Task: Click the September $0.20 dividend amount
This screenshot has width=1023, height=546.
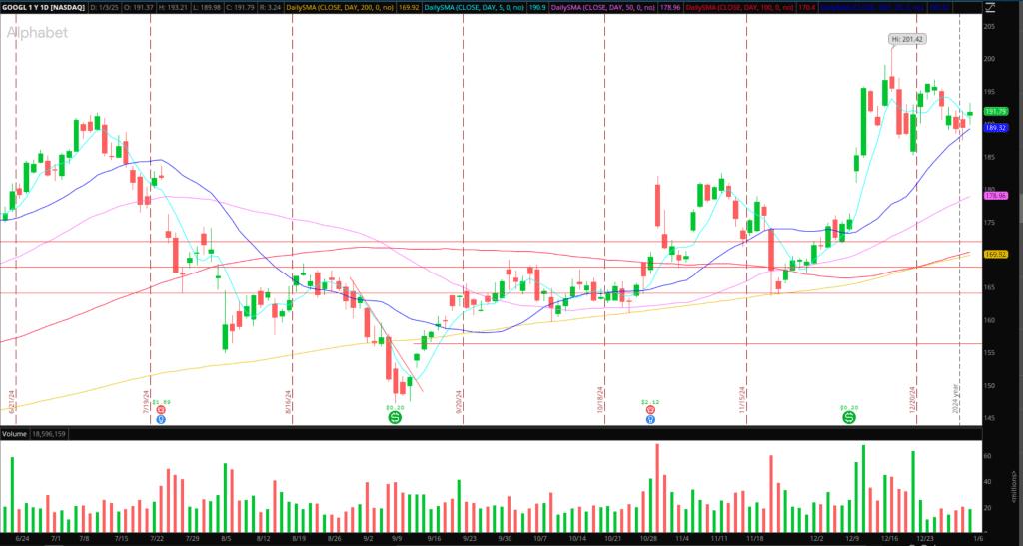Action: [395, 408]
